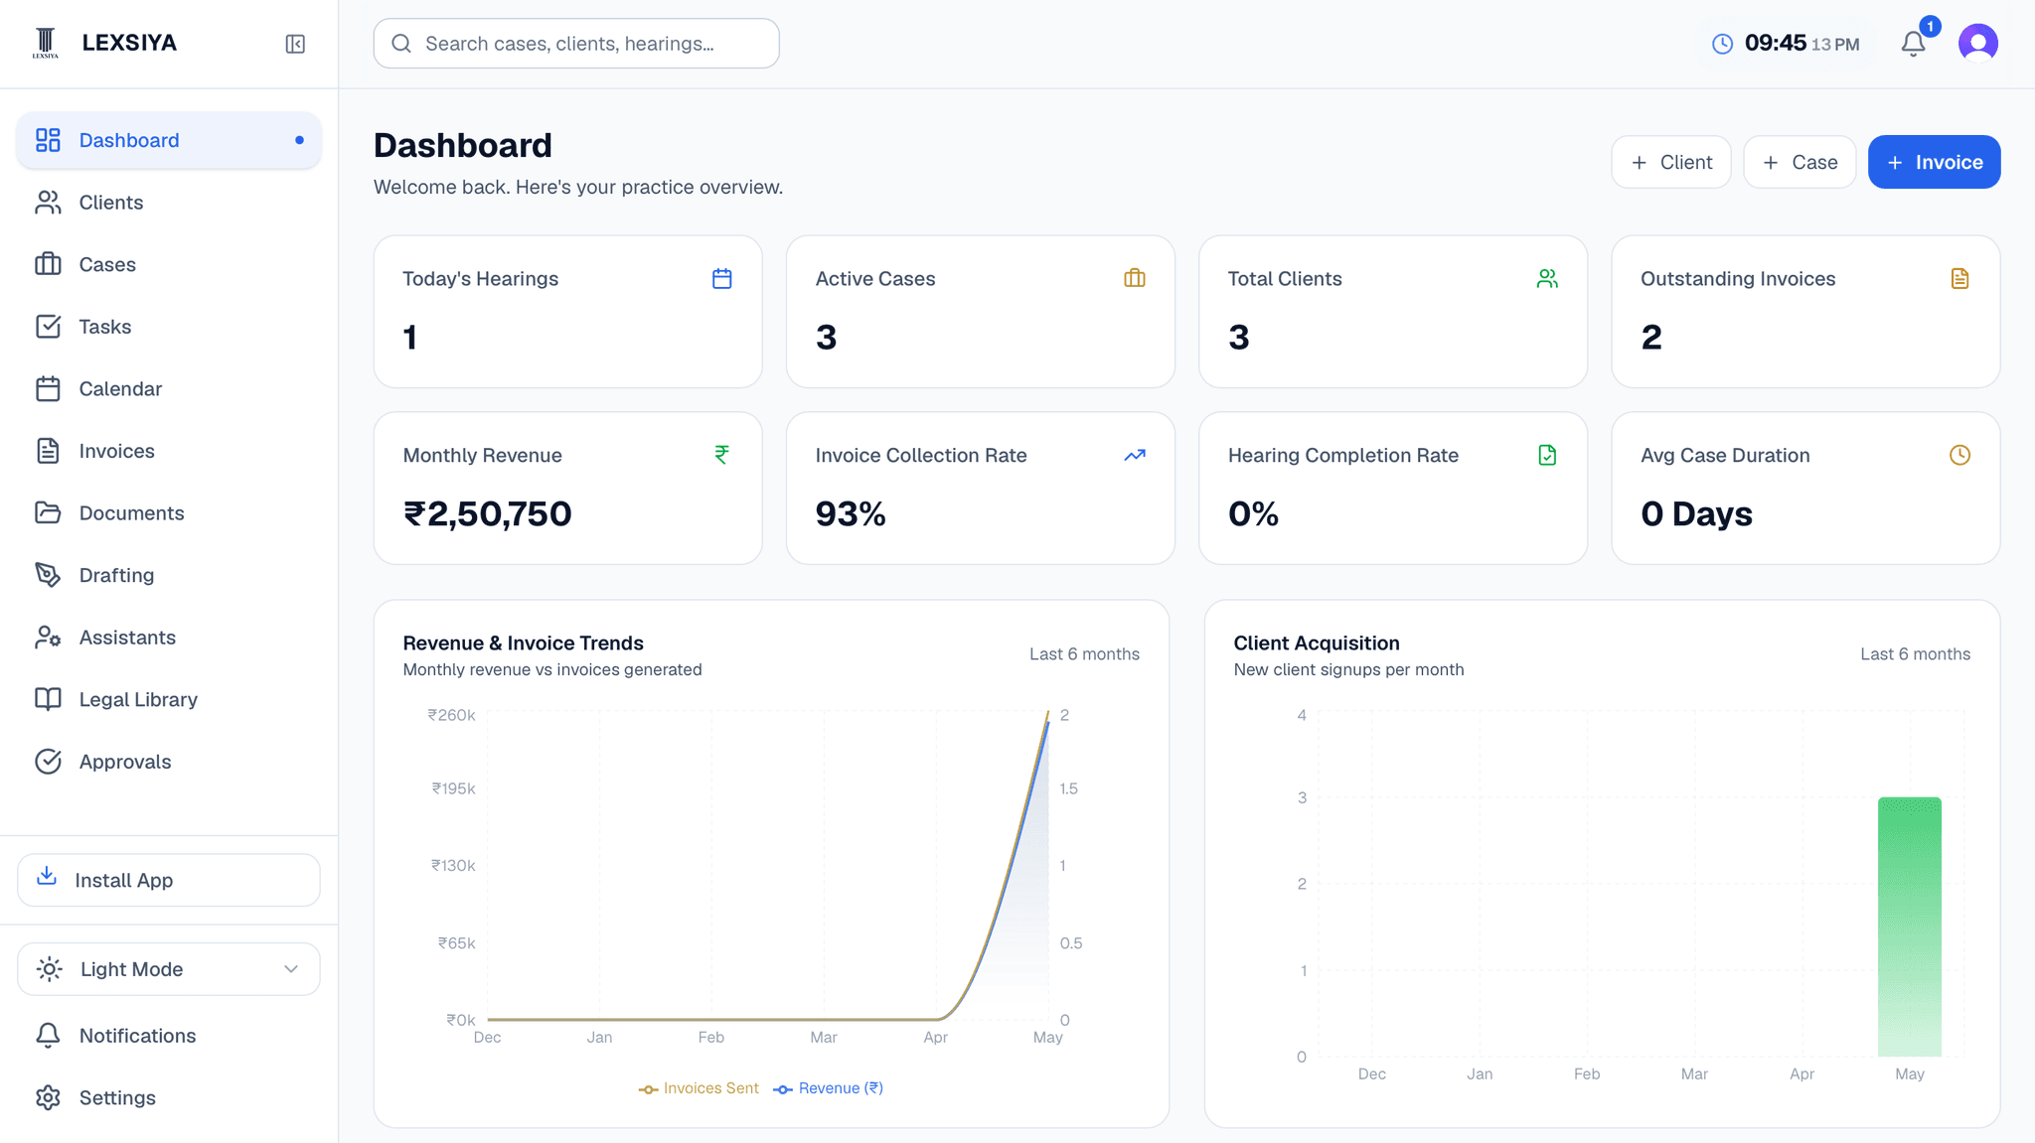The height and width of the screenshot is (1143, 2035).
Task: Go to the Dashboard menu item
Action: (x=169, y=140)
